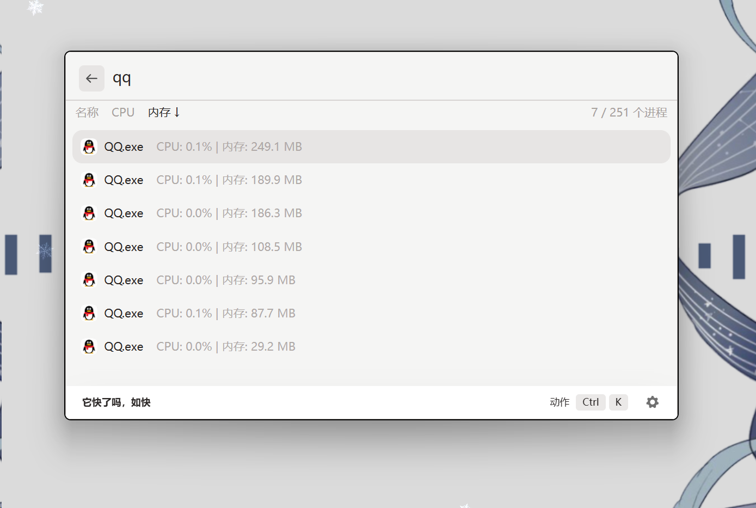Click penguin icon of 249.1 MB process
The width and height of the screenshot is (756, 508).
tap(89, 146)
